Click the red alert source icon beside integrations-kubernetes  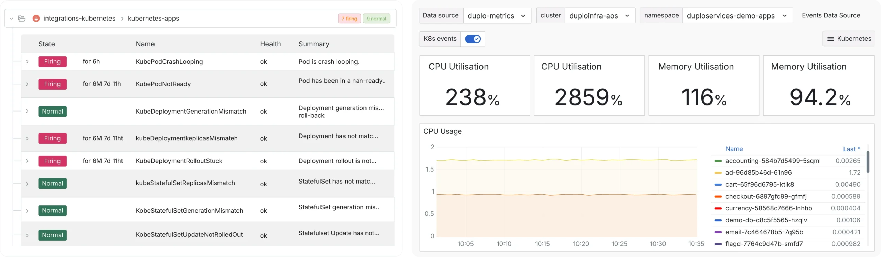coord(36,19)
